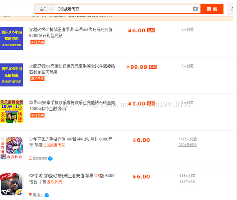Open the CF手游 listing's seller name link
The image size is (237, 200).
coord(38,195)
